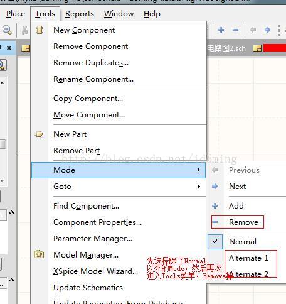The height and width of the screenshot is (304, 286).
Task: Click the toolbar right blue arrow icon
Action: click(267, 30)
